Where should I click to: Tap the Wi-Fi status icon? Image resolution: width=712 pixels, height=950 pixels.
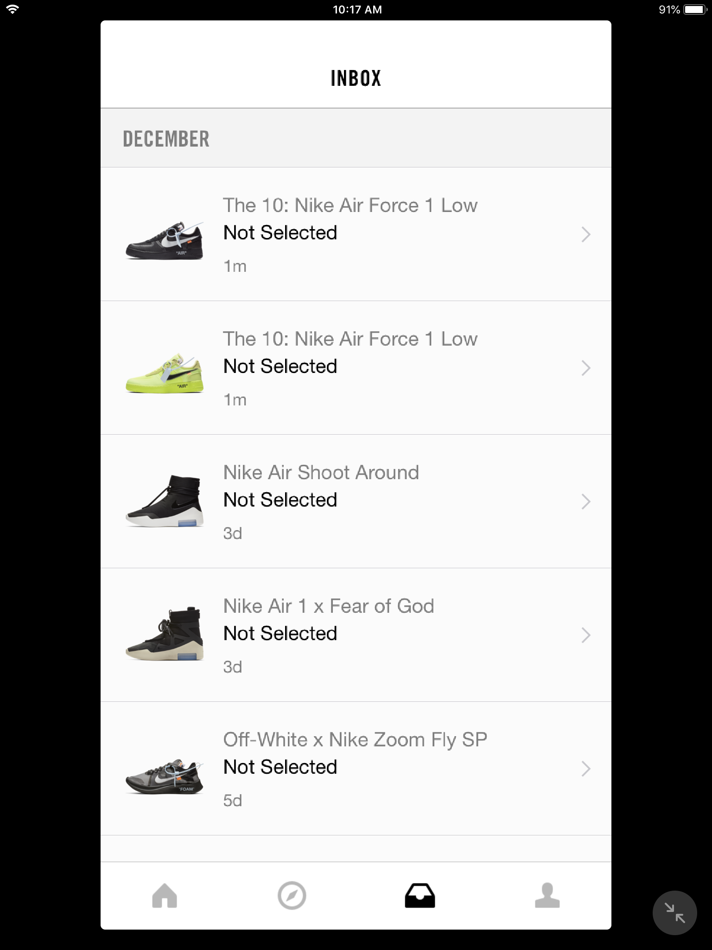(x=13, y=9)
